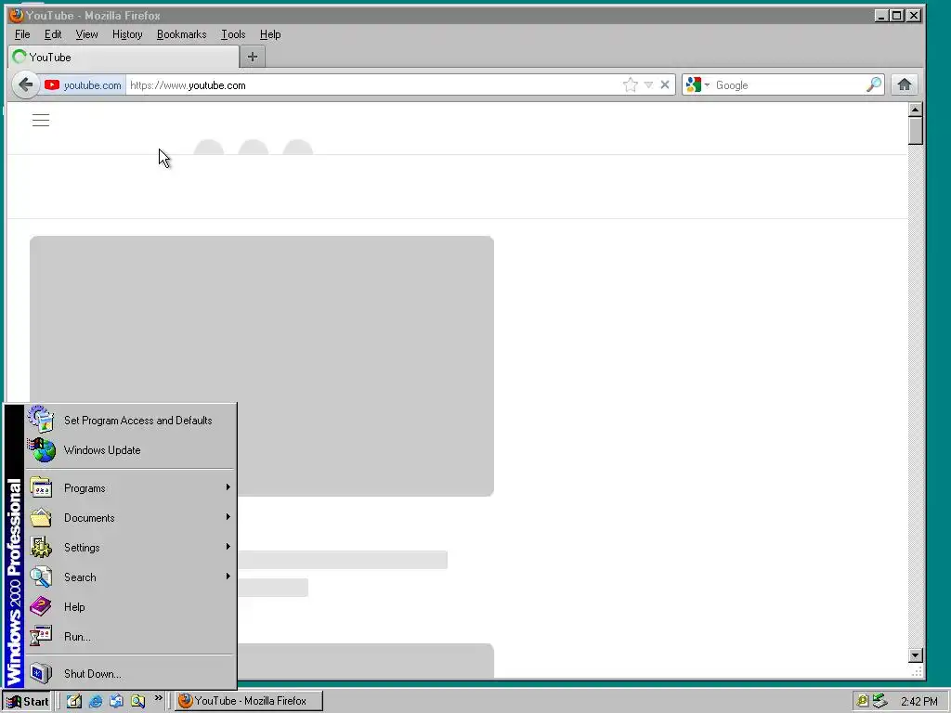The height and width of the screenshot is (713, 951).
Task: Click the Start button
Action: (x=27, y=702)
